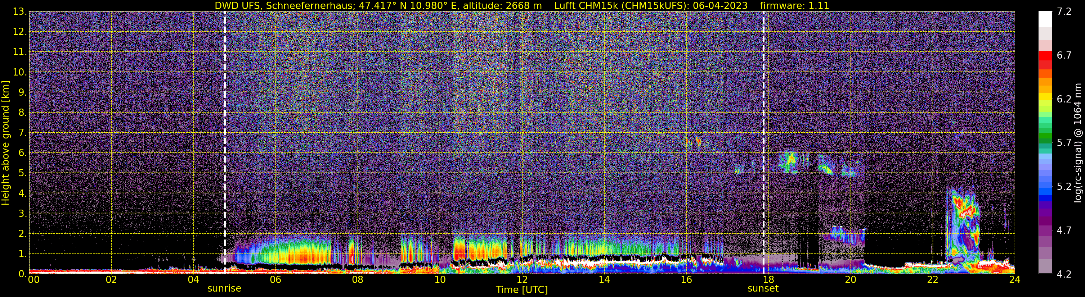Click the colorbar value label '7.2'

tap(1064, 12)
